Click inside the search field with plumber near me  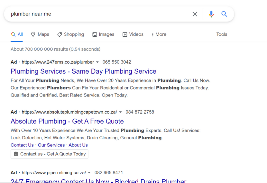(x=100, y=14)
